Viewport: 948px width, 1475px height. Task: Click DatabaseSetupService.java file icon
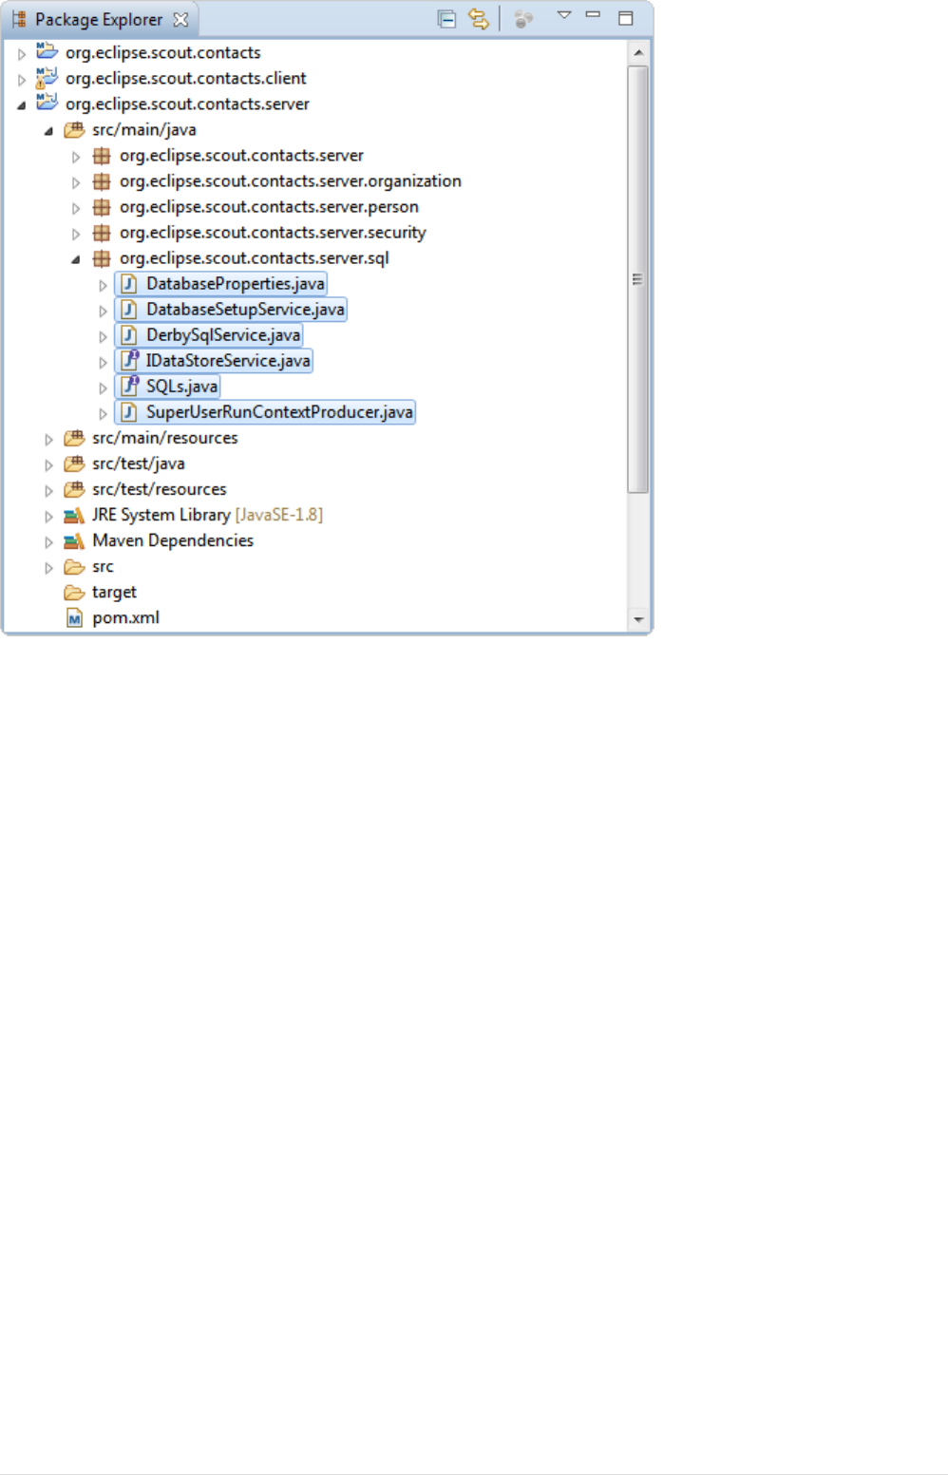(x=129, y=309)
